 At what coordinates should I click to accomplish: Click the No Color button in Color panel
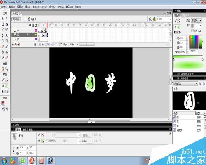[x=177, y=32]
